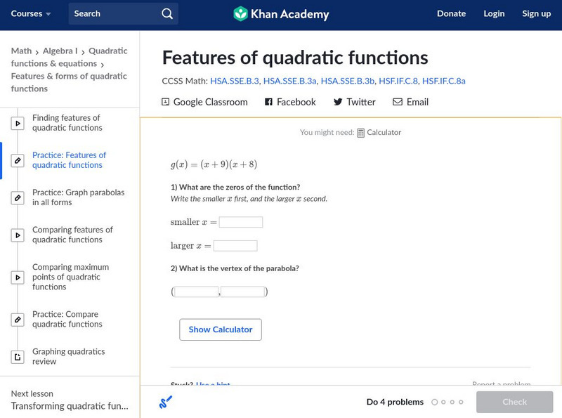Click the Algebra I breadcrumb link
This screenshot has width=562, height=418.
[61, 51]
